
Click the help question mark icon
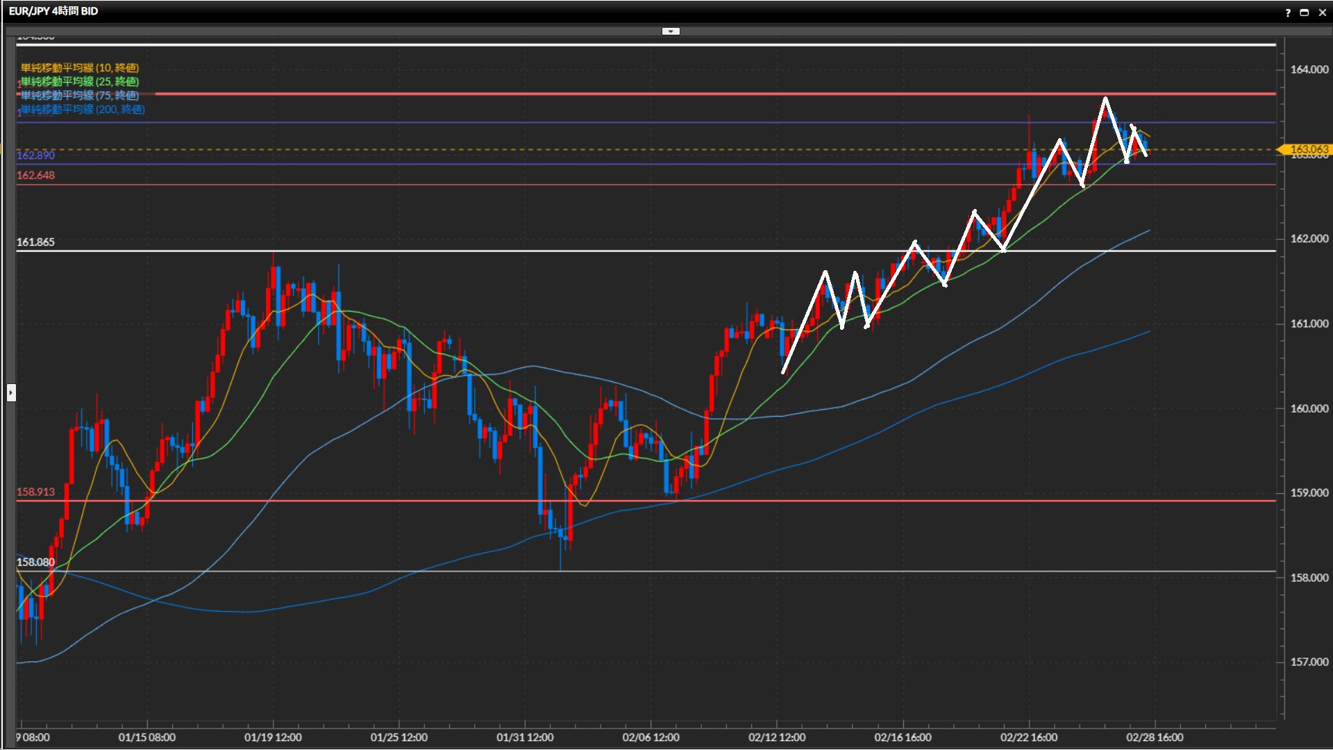[x=1288, y=12]
